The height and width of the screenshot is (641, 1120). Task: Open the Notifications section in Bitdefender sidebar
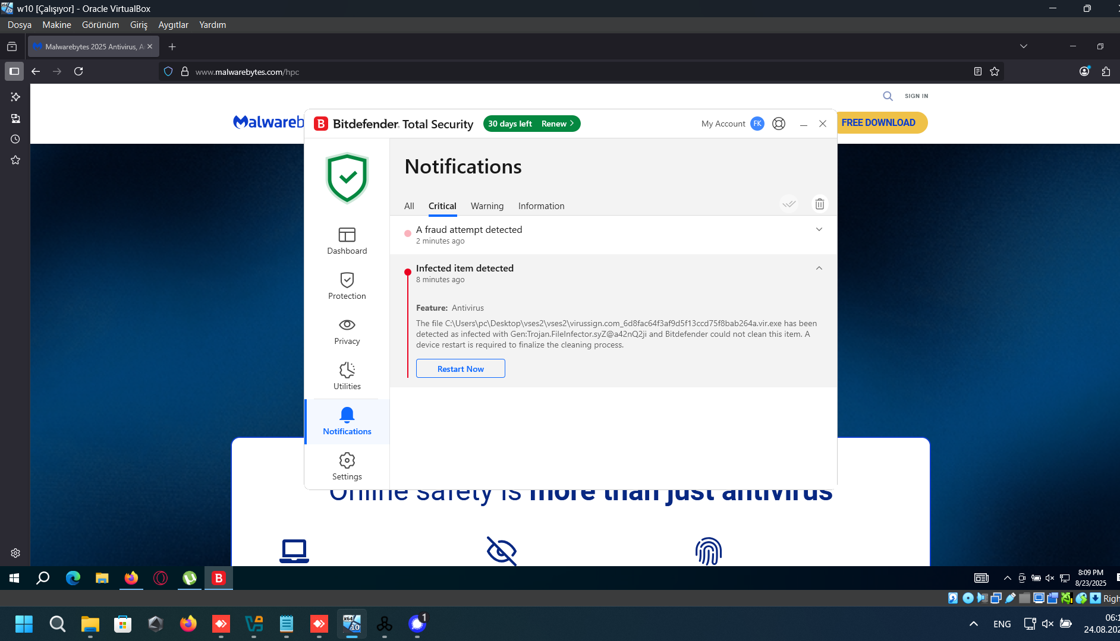[x=347, y=421]
